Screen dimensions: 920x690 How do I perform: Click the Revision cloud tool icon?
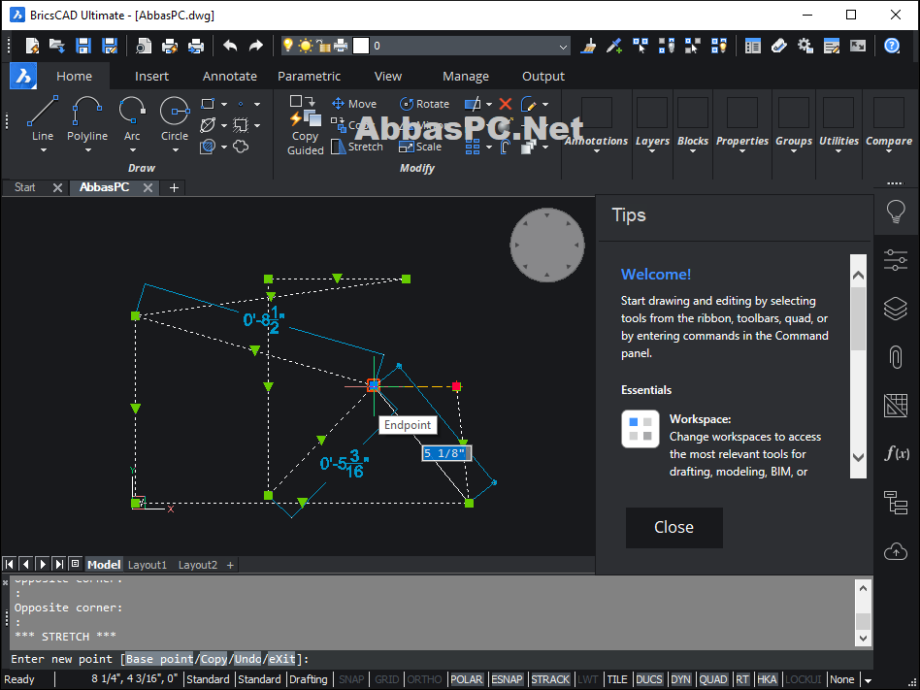click(x=241, y=147)
